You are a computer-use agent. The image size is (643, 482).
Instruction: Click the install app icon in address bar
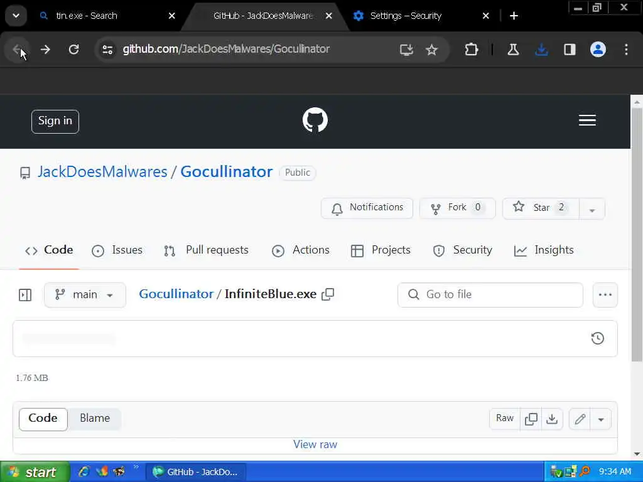click(406, 50)
